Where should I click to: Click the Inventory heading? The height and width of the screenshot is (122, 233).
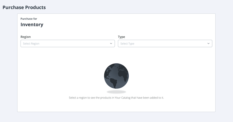coord(32,25)
